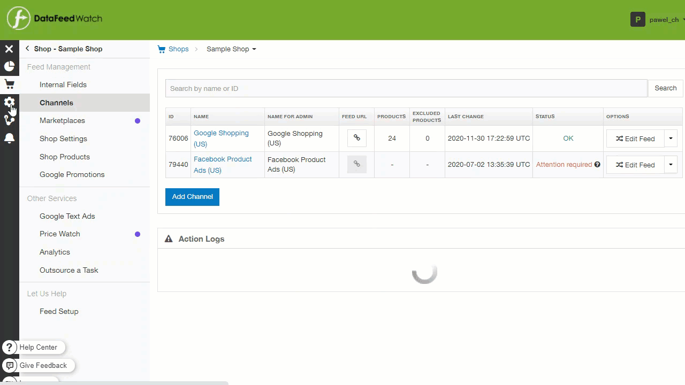685x385 pixels.
Task: Close the sidebar with the X icon
Action: [x=9, y=49]
